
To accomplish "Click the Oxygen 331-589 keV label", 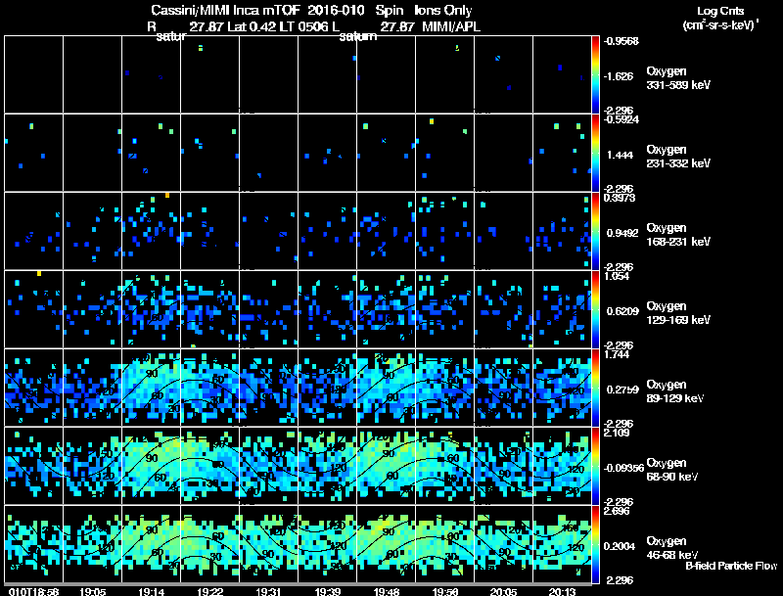I will click(678, 78).
